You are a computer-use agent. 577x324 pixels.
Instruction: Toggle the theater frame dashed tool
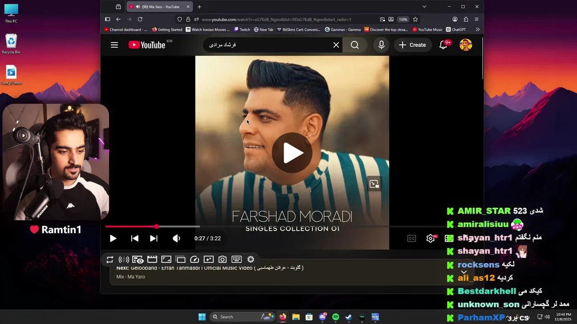pyautogui.click(x=180, y=259)
